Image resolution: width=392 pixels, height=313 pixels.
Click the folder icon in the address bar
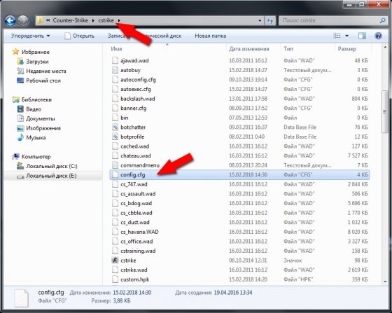(40, 20)
